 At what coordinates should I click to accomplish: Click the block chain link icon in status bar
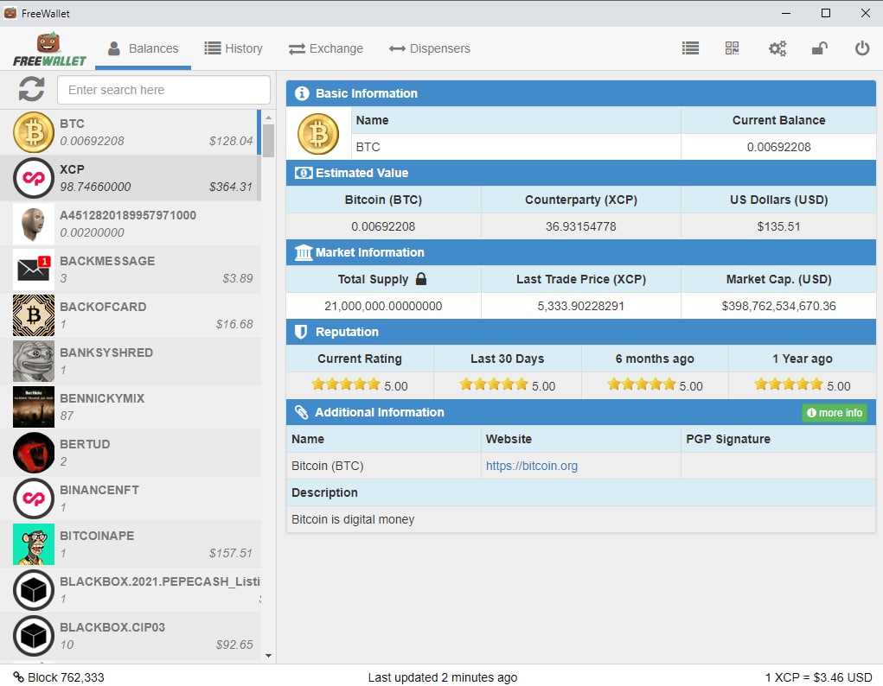18,676
